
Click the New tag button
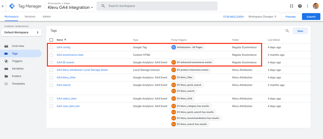300,31
